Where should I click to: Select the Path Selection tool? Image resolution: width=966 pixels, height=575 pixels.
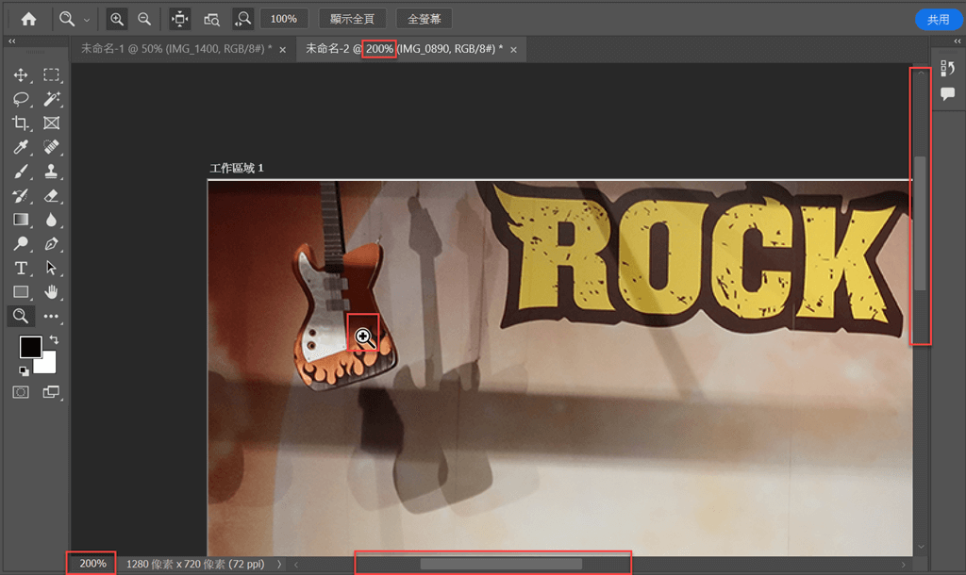point(51,268)
